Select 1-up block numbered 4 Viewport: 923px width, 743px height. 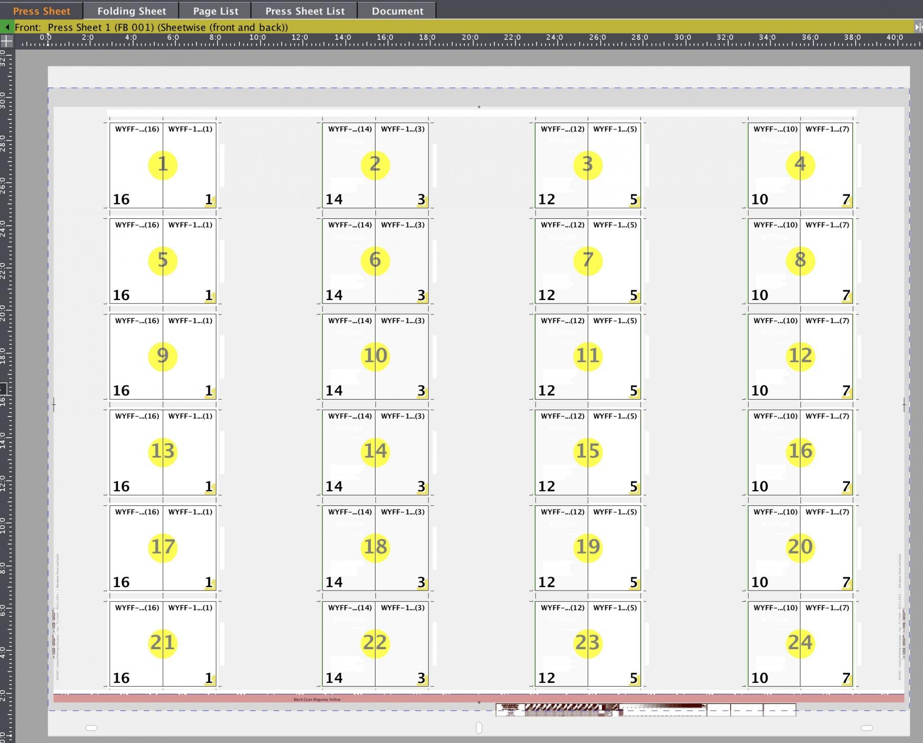pos(800,165)
